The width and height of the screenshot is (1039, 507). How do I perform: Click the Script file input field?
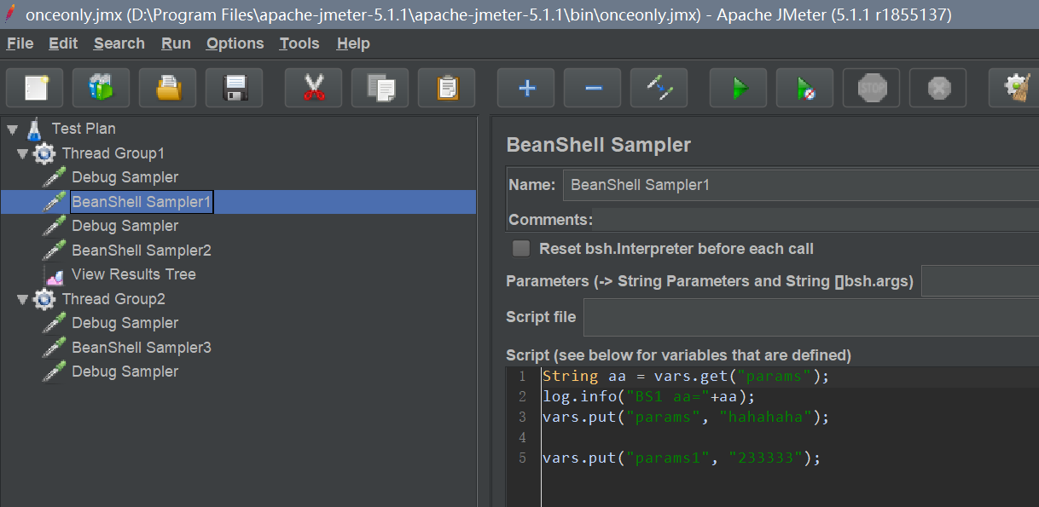point(811,318)
